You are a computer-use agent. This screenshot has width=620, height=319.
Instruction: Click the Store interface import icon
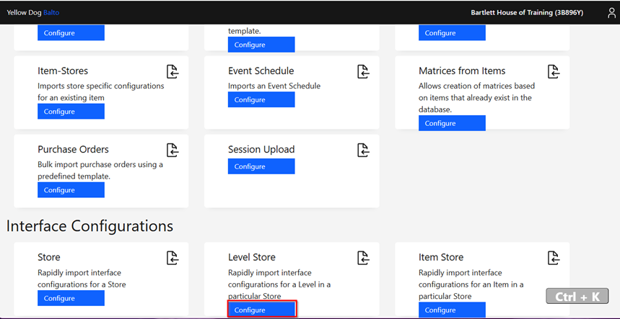pyautogui.click(x=173, y=258)
